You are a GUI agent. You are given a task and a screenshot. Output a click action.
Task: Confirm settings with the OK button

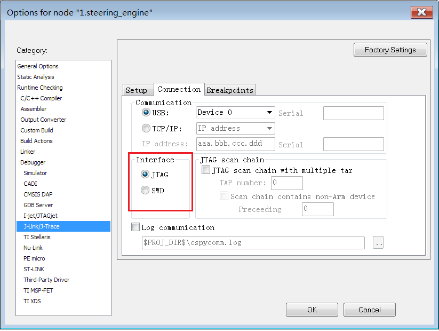click(x=312, y=309)
